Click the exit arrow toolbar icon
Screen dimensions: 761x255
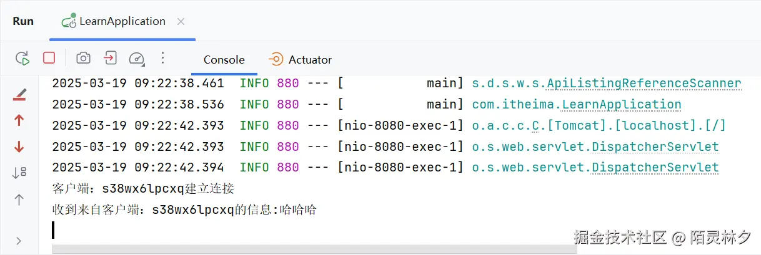coord(110,58)
